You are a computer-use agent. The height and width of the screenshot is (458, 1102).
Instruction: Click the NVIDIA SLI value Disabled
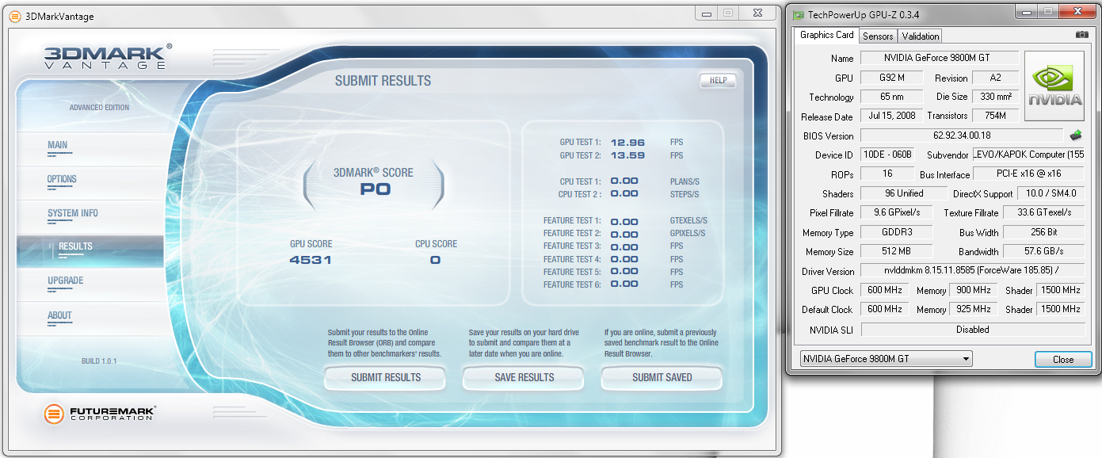point(972,329)
